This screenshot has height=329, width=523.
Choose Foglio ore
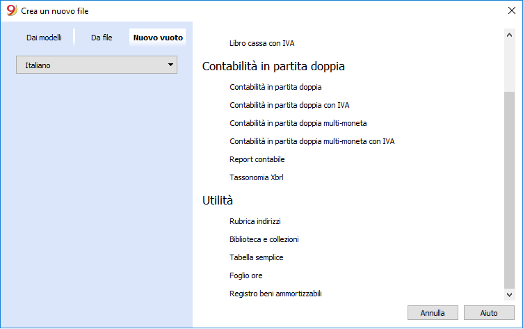pyautogui.click(x=246, y=275)
